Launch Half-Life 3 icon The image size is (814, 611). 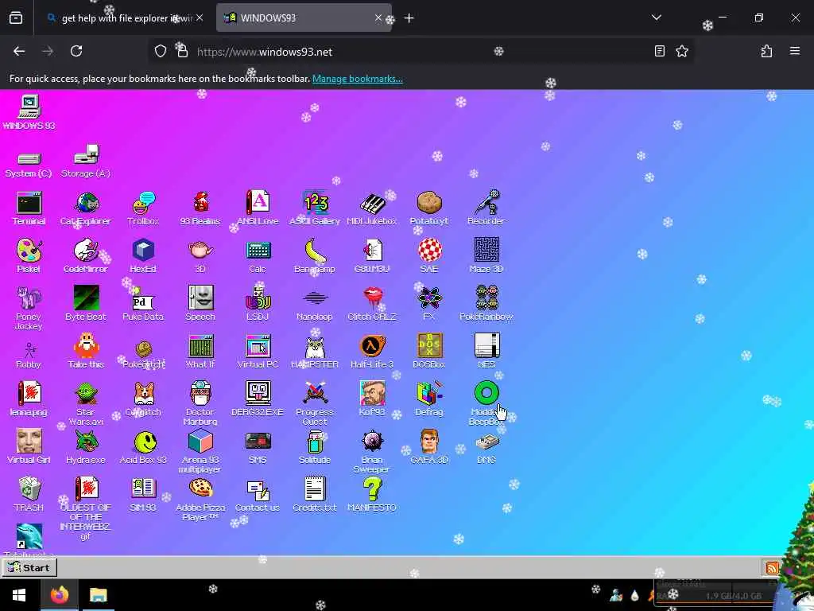click(372, 352)
